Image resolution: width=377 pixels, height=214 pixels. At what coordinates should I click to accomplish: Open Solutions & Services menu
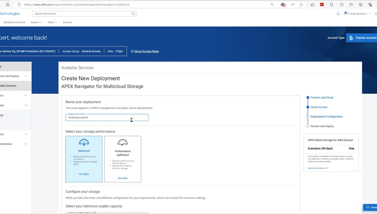click(x=14, y=22)
